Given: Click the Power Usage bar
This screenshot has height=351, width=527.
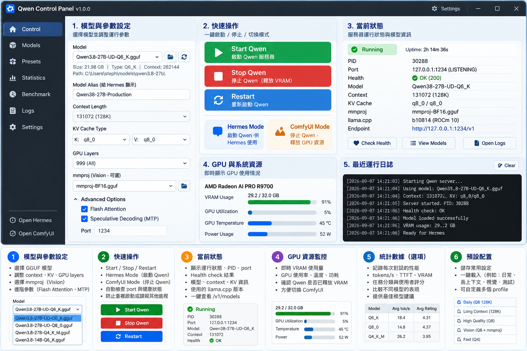Looking at the screenshot, I should pos(282,234).
